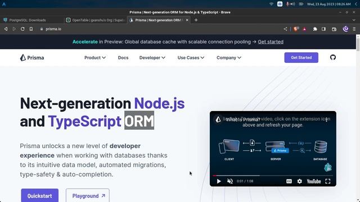This screenshot has width=360, height=202.
Task: Click the browser forward arrow
Action: 14,29
